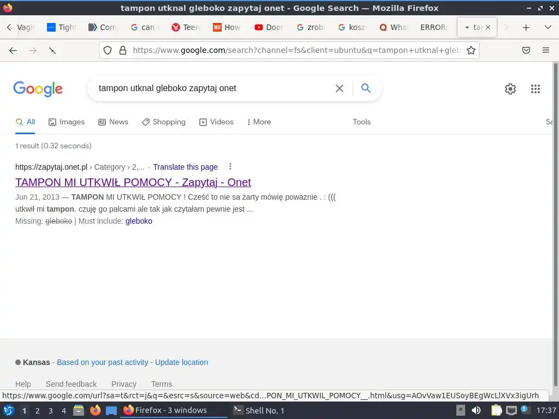Viewport: 559px width, 419px height.
Task: Open the clipboard tray icon
Action: click(496, 410)
